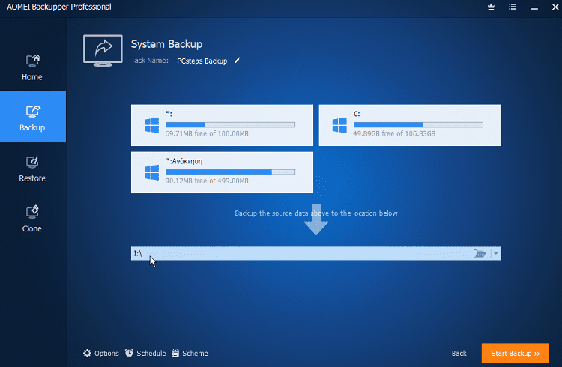Close the AOMEI Backupper window
Screen dimensions: 562x367
click(555, 7)
